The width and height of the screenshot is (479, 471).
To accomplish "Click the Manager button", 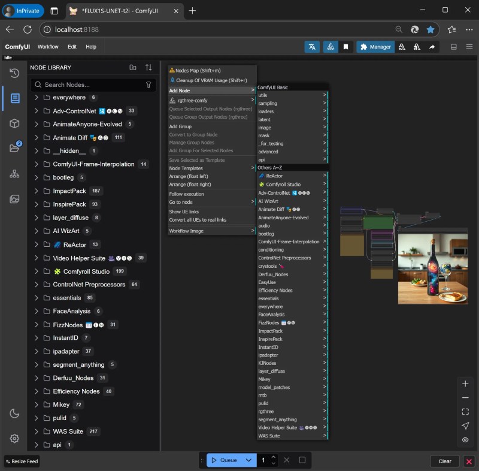I will (x=375, y=47).
